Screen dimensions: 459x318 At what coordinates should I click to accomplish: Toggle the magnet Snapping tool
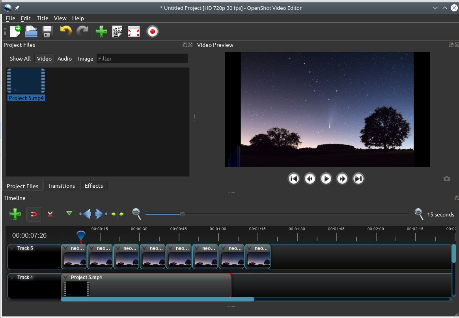pyautogui.click(x=34, y=214)
